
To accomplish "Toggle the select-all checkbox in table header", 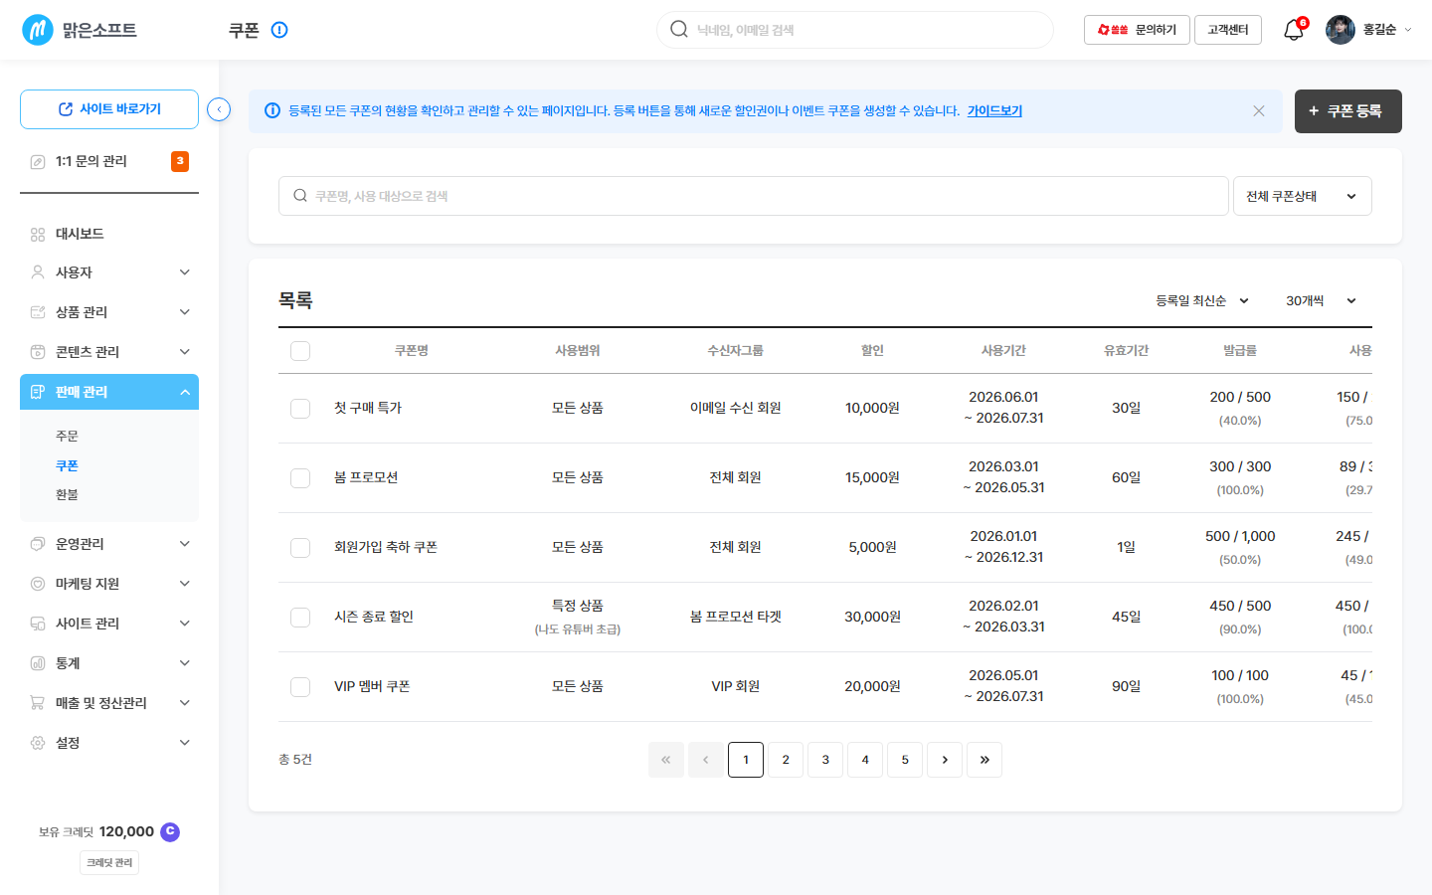I will [x=300, y=351].
